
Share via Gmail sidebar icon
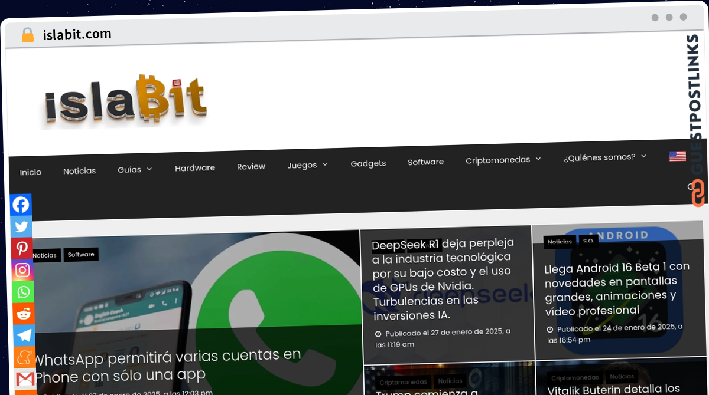(x=25, y=378)
